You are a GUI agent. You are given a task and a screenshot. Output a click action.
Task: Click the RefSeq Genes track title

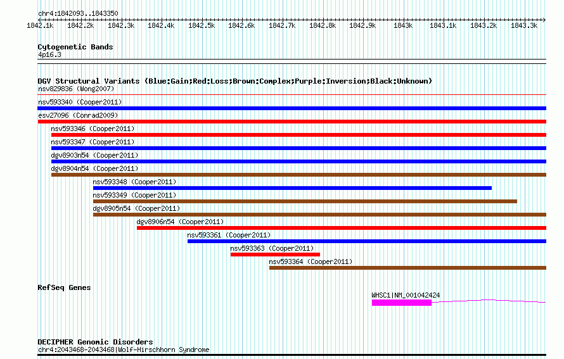pos(64,287)
